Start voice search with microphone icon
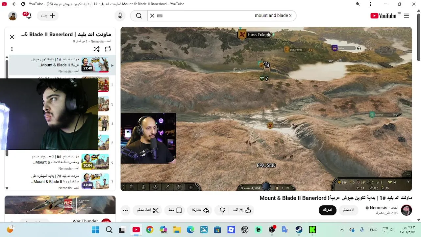This screenshot has width=421, height=237. point(120,15)
